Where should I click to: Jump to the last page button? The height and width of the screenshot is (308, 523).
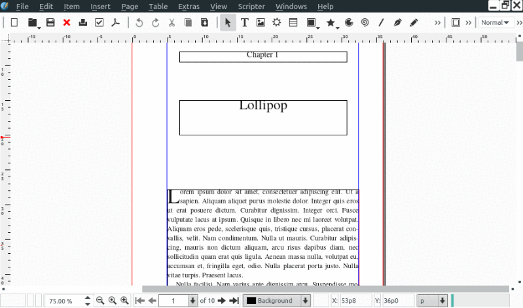coord(234,301)
